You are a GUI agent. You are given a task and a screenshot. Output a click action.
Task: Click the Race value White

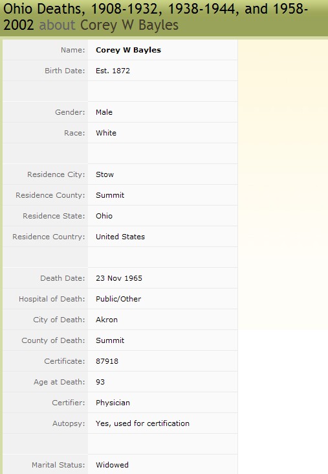(106, 133)
